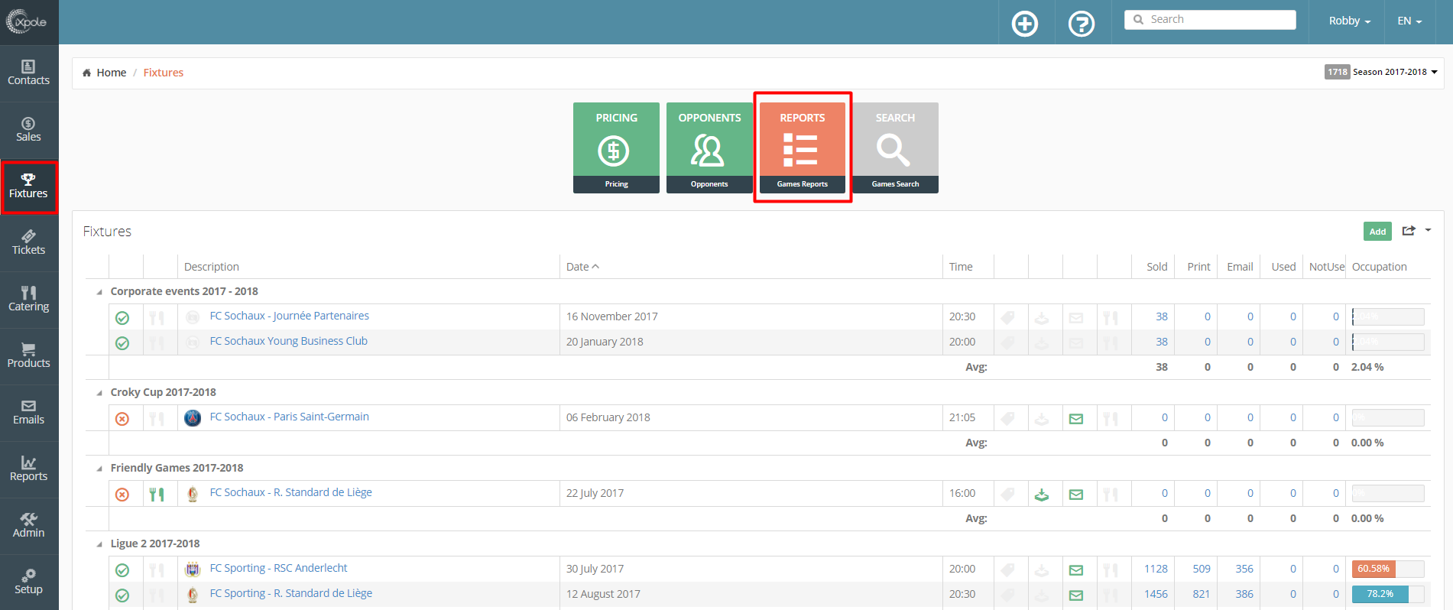Sort by the Date column header
Screen dimensions: 1453x610
(582, 267)
